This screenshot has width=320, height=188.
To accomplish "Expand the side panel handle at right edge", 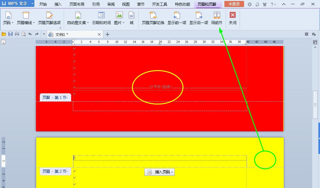I will click(319, 138).
